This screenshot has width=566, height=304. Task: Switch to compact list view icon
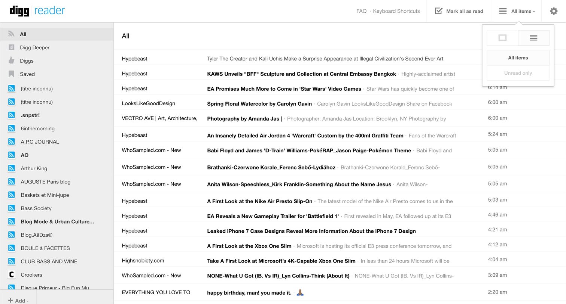point(534,38)
